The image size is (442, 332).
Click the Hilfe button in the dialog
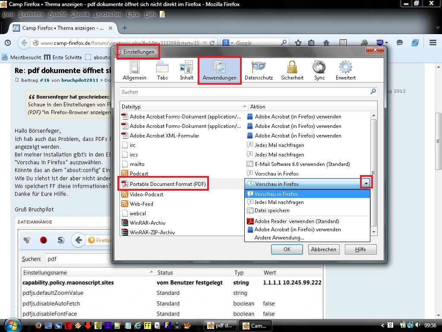360,249
